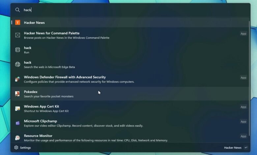Click the Hacker News for Command Palette icon
This screenshot has height=155, width=257.
click(18, 35)
